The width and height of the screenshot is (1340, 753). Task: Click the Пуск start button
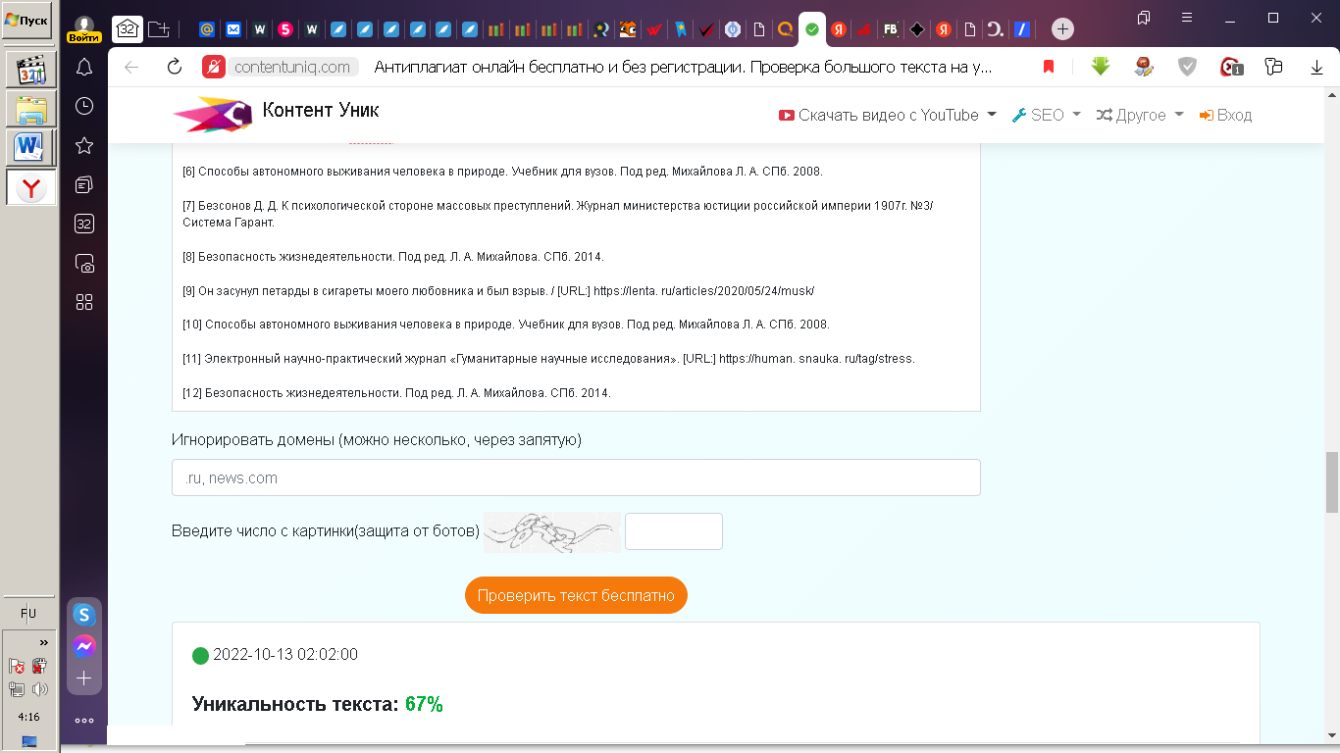coord(27,21)
